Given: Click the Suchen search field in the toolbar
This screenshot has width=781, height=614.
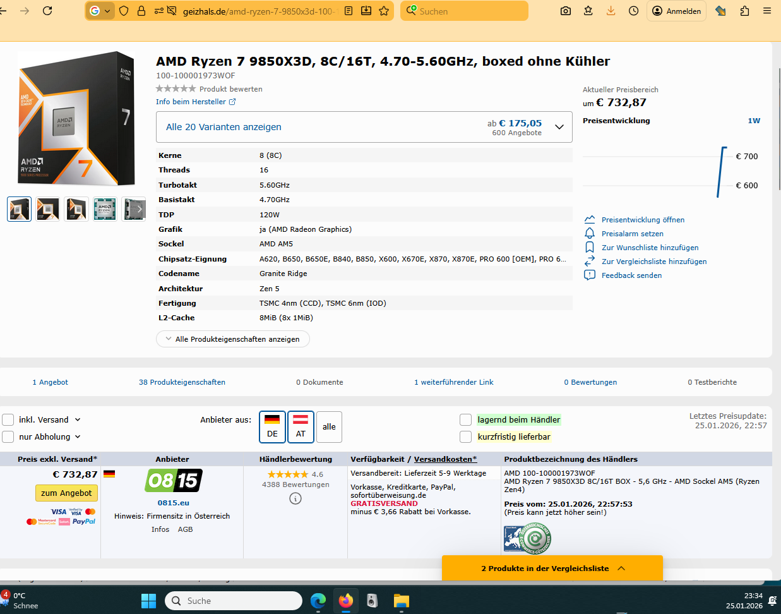Looking at the screenshot, I should [464, 11].
